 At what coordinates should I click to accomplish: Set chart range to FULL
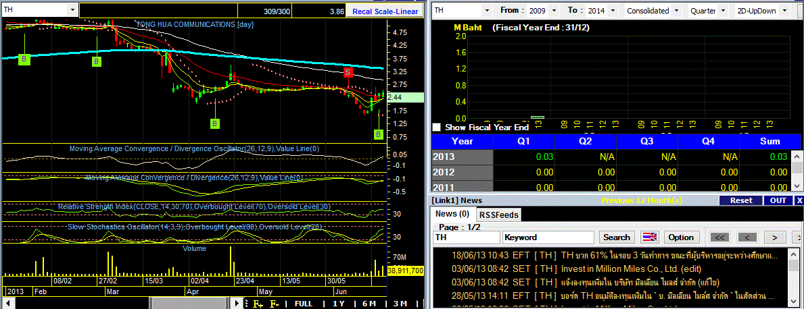tap(303, 304)
